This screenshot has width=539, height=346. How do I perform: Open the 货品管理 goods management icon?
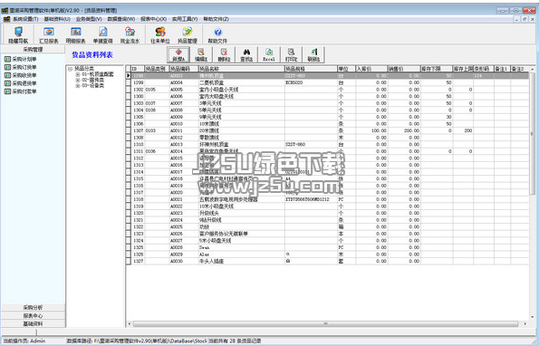click(188, 32)
